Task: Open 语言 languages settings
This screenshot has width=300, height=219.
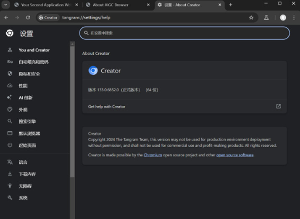Action: 23,162
